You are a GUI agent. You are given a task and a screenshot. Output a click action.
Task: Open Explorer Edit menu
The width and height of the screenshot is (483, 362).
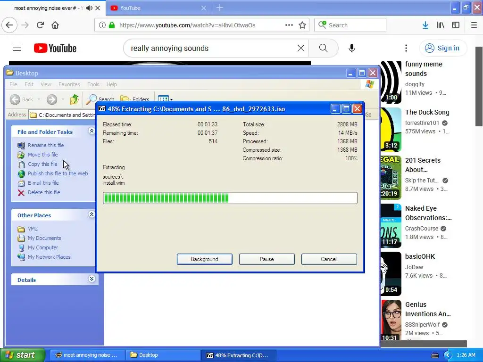point(29,84)
